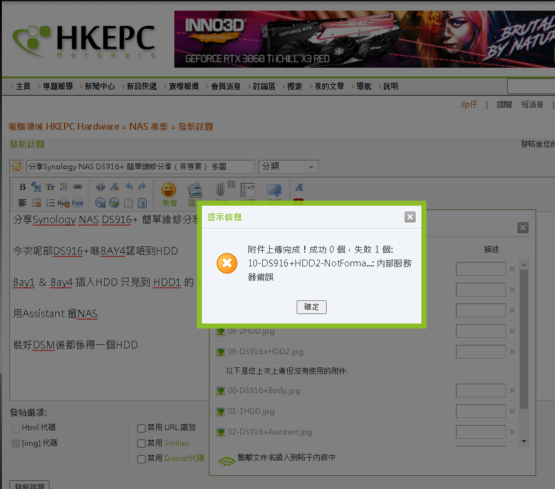Insert Hide tag with the Hide icon
555x489 pixels.
(x=63, y=202)
